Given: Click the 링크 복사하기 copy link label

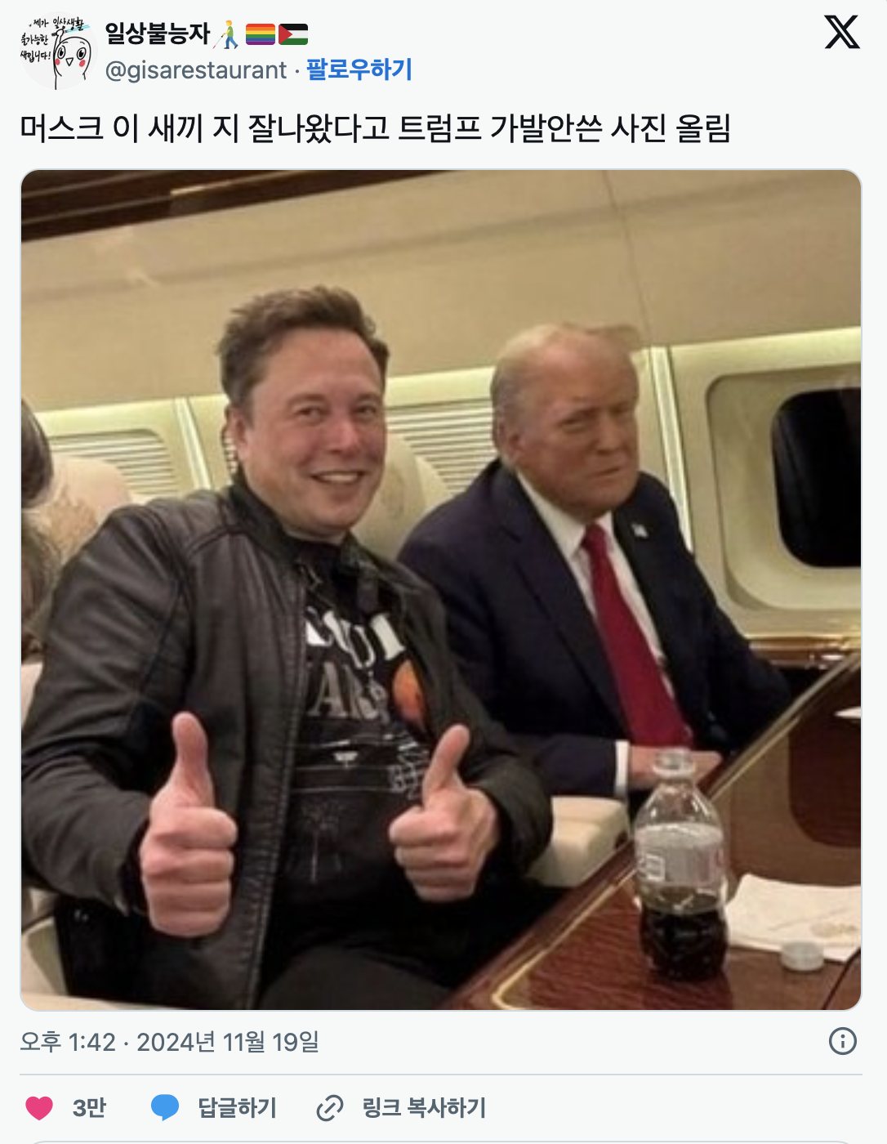Looking at the screenshot, I should [x=424, y=1108].
